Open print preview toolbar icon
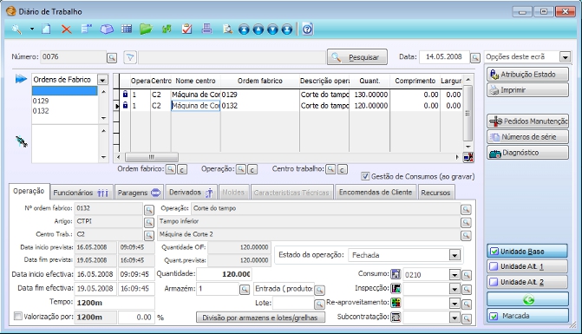 pos(227,29)
